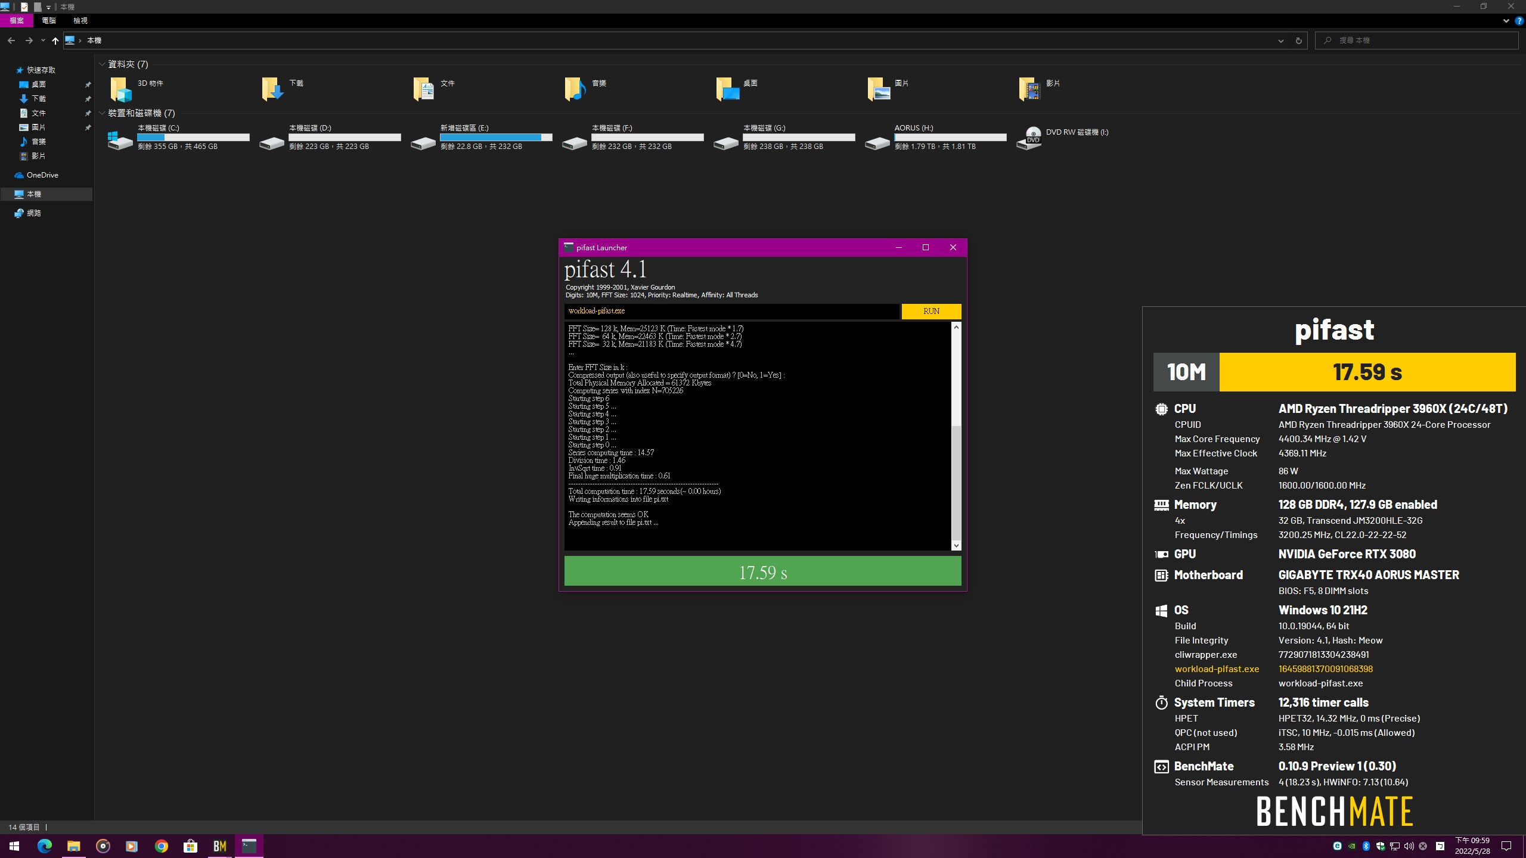Open the notification center icon

coord(1506,846)
